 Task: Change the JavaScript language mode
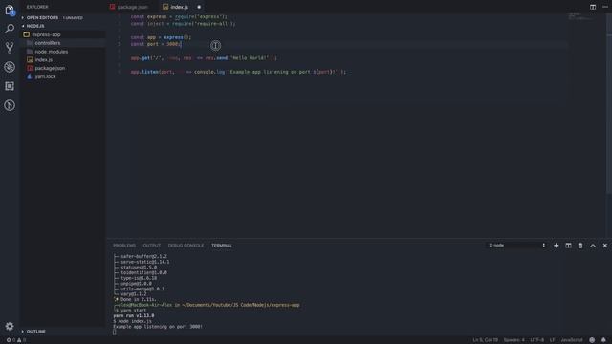click(572, 340)
